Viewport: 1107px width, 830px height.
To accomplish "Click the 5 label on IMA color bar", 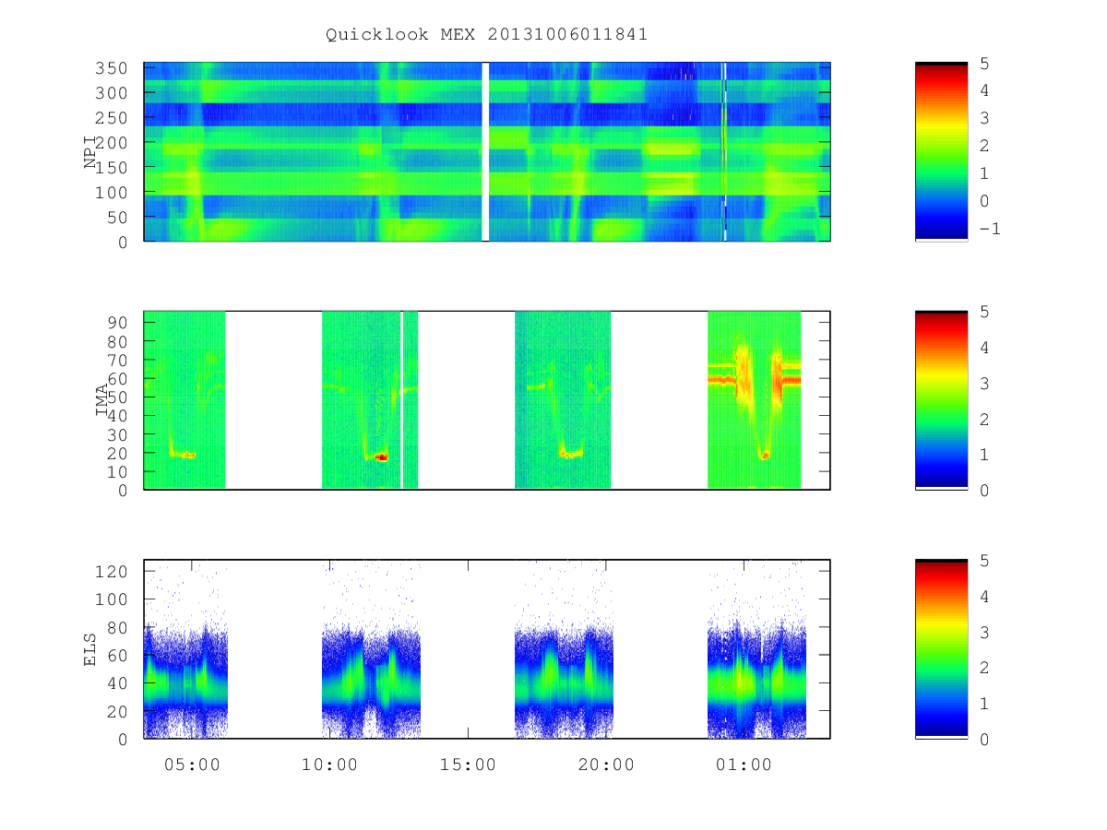I will click(982, 312).
